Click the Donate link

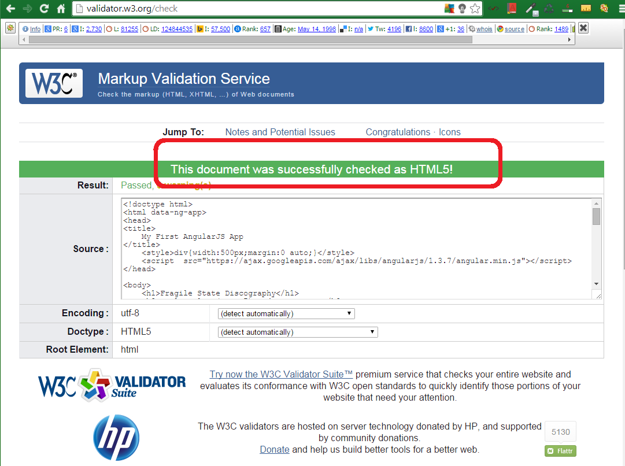click(x=274, y=449)
